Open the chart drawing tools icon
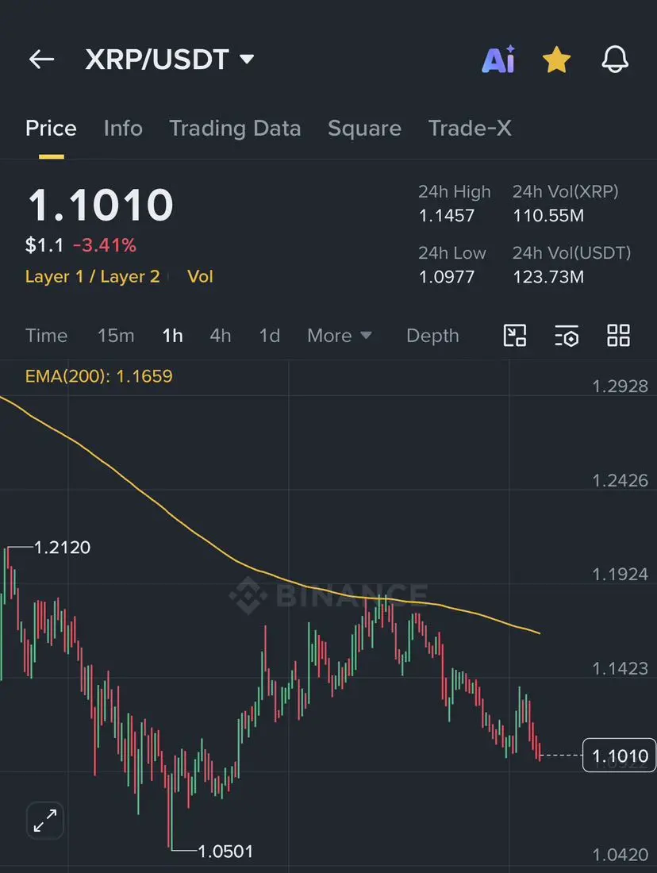 [515, 336]
